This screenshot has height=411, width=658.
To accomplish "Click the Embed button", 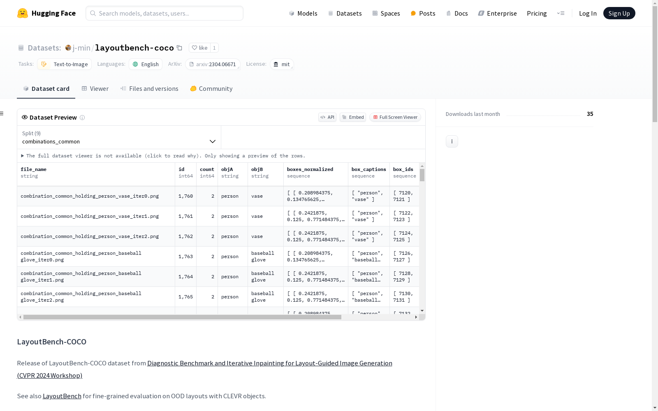I will (x=353, y=117).
